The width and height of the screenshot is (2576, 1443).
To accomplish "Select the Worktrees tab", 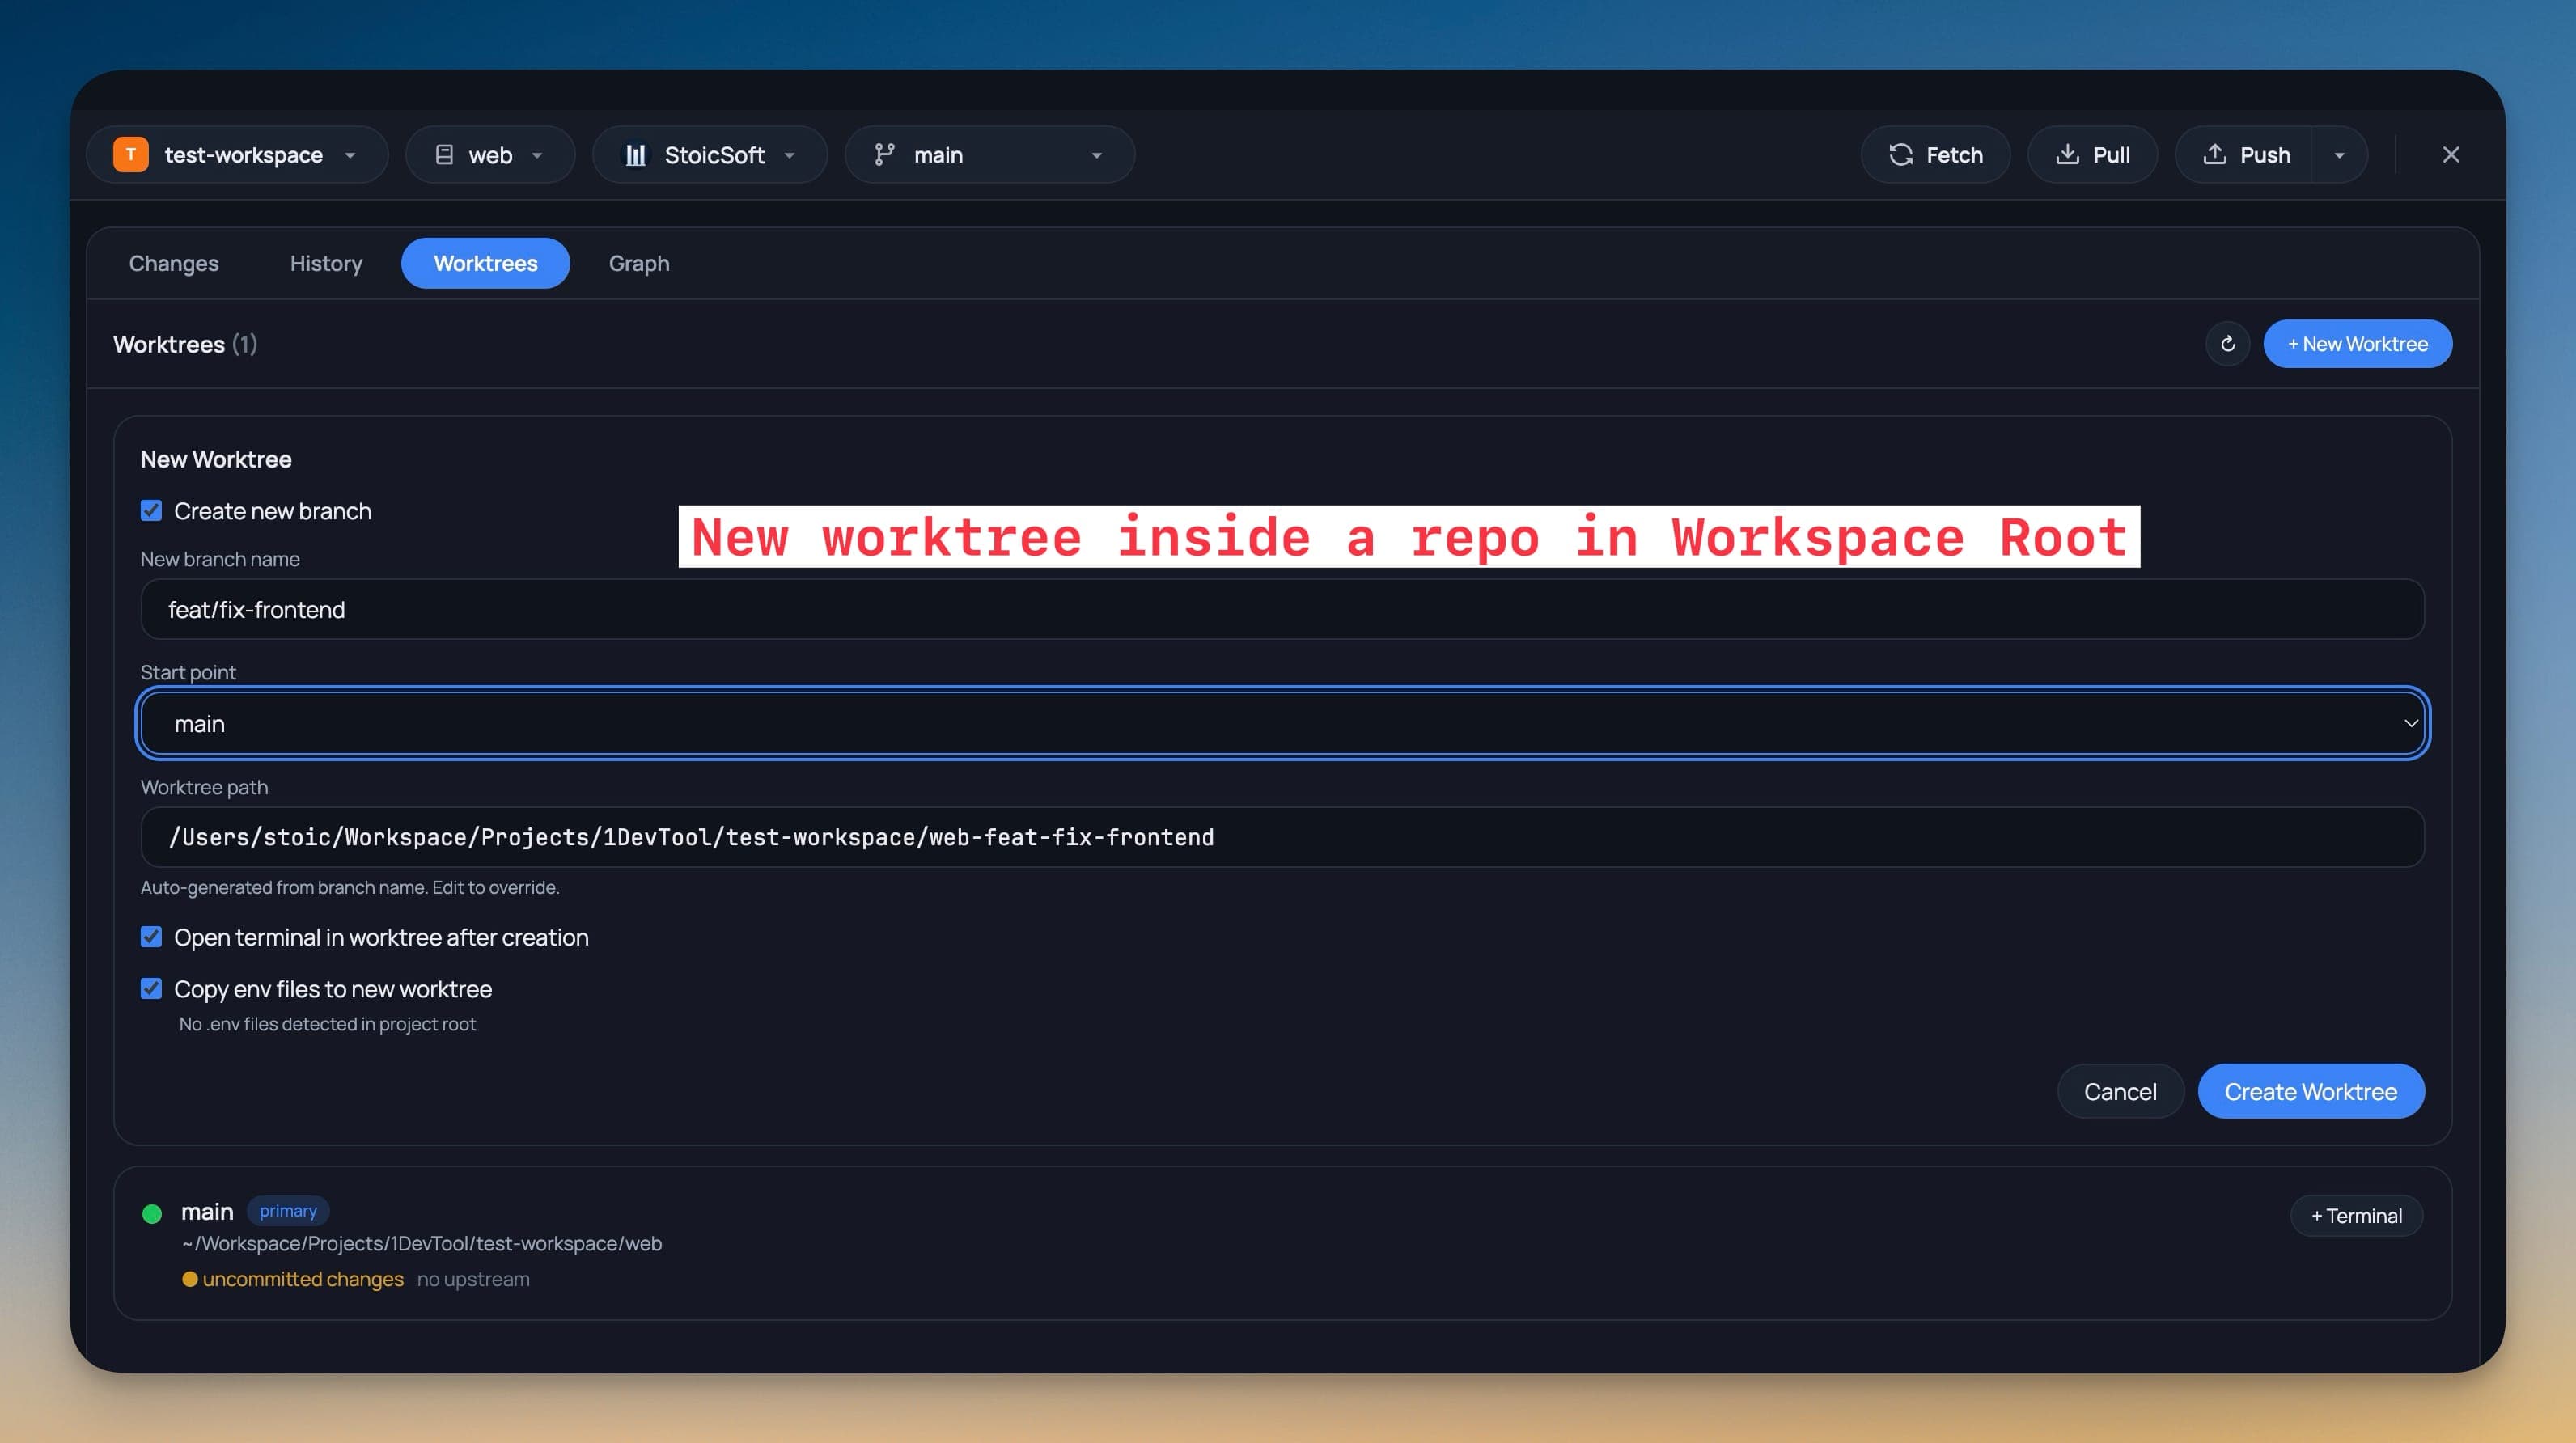I will coord(486,263).
